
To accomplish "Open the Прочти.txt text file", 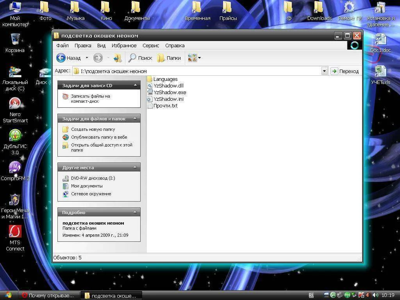I will point(165,106).
